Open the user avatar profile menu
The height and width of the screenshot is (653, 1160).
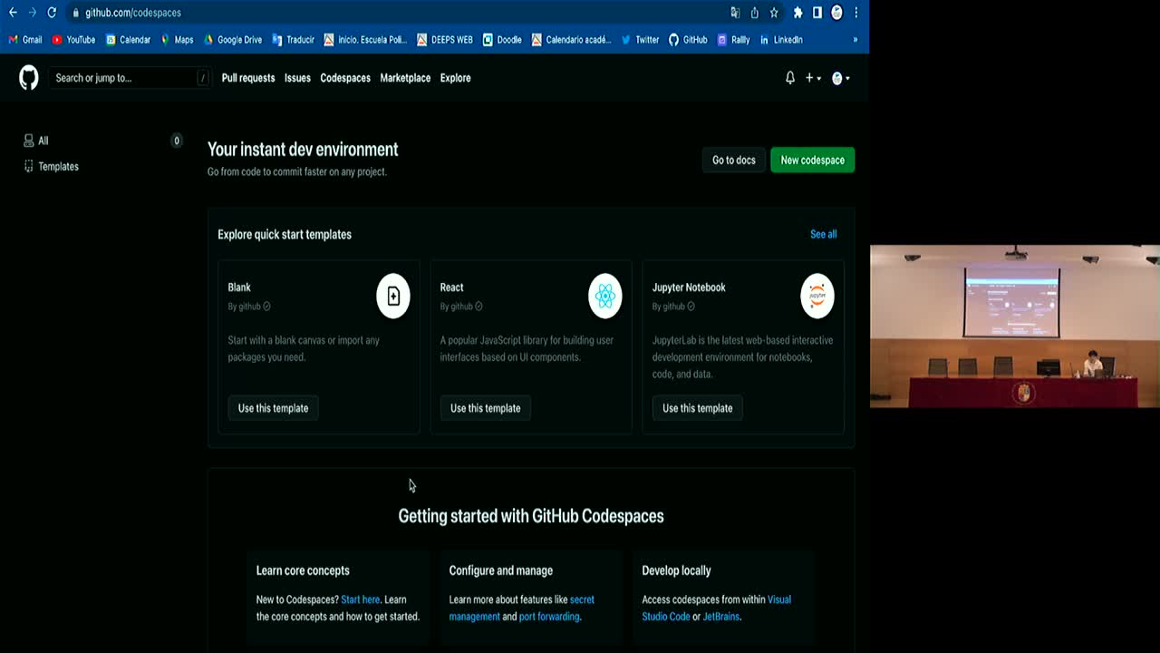click(840, 78)
